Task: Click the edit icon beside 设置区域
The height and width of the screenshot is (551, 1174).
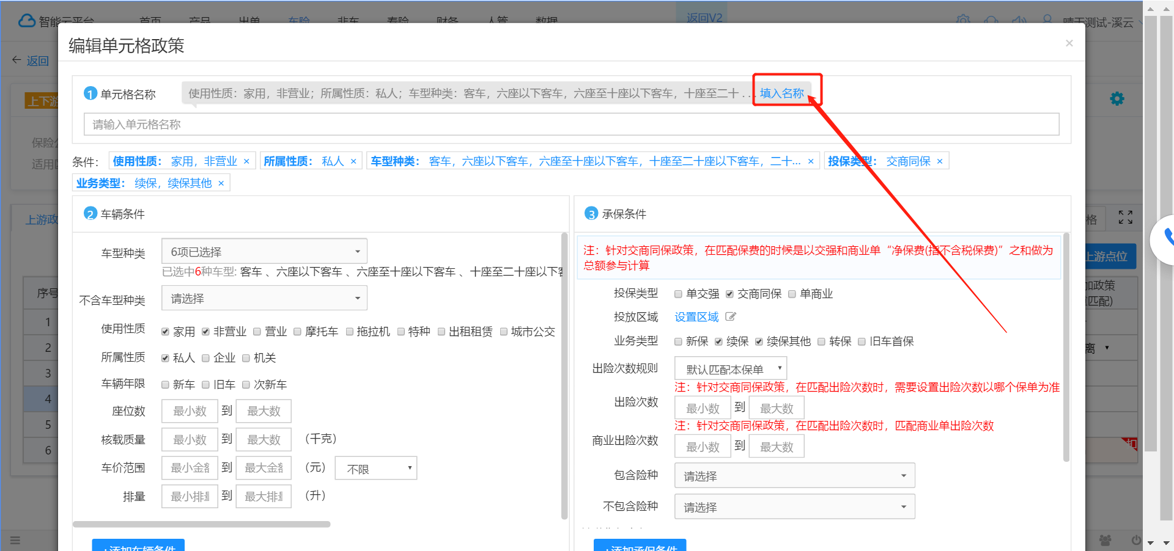Action: coord(731,316)
